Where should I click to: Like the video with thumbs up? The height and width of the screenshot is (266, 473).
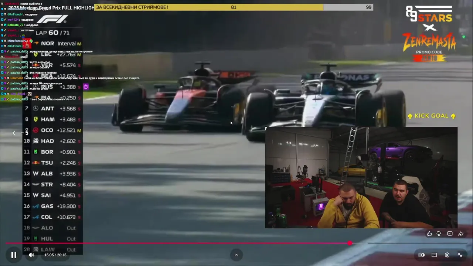429,233
